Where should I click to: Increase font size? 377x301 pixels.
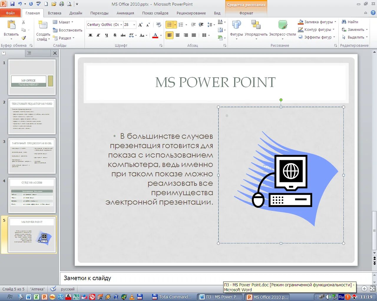[140, 25]
